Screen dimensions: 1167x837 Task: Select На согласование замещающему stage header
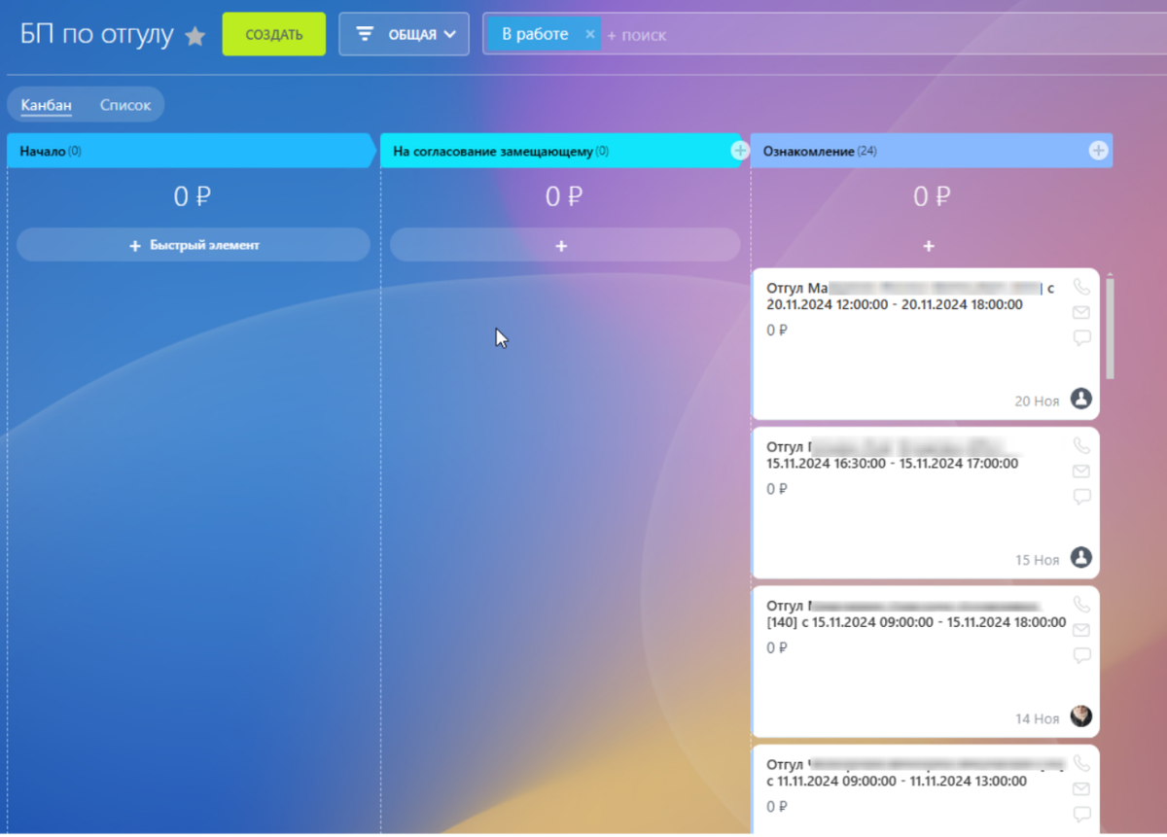(x=559, y=152)
